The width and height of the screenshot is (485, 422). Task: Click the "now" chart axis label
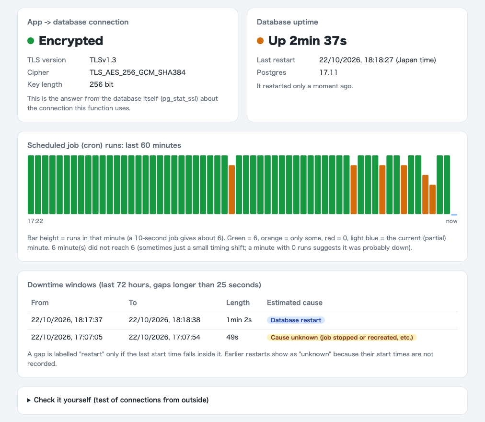[x=451, y=221]
